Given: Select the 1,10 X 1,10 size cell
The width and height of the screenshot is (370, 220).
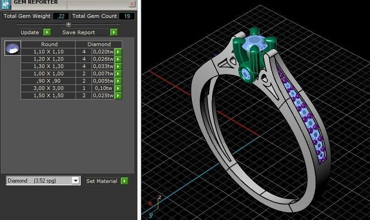Looking at the screenshot, I should click(x=49, y=52).
